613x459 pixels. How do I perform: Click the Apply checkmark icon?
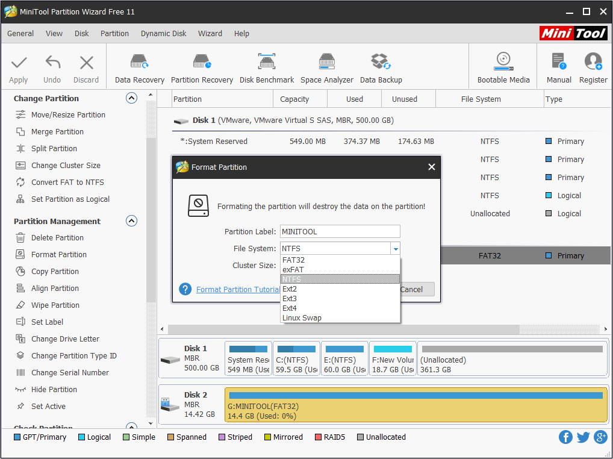pyautogui.click(x=19, y=63)
